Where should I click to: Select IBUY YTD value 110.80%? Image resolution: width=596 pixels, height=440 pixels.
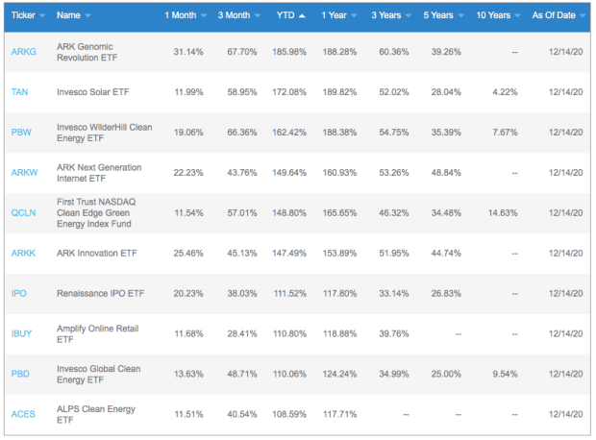pyautogui.click(x=289, y=333)
